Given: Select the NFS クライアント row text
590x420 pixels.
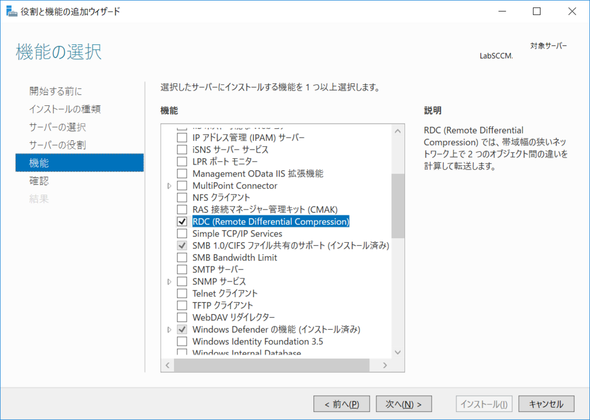Looking at the screenshot, I should (221, 197).
